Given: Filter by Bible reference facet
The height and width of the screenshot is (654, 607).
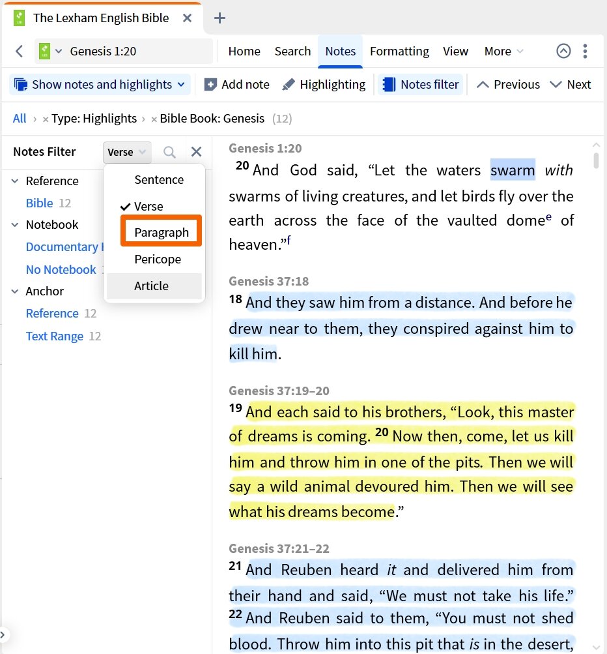Looking at the screenshot, I should (40, 203).
